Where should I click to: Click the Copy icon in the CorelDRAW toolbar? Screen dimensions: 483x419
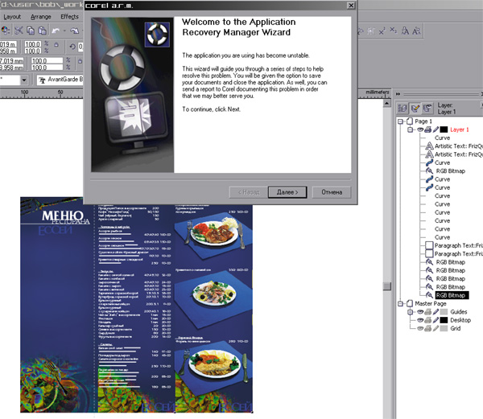coord(31,31)
